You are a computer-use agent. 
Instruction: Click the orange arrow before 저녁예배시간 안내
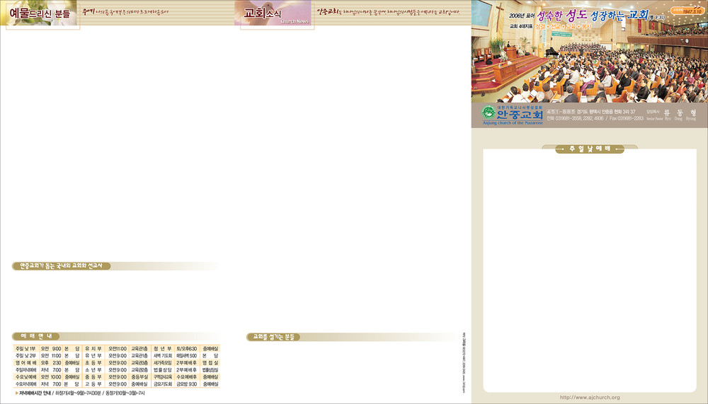17,393
